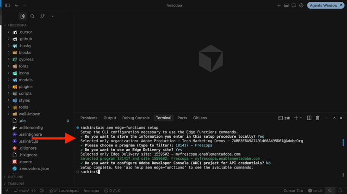Toggle the primary sidebar icon
Viewport: 347px width, 194px height.
(7, 5)
